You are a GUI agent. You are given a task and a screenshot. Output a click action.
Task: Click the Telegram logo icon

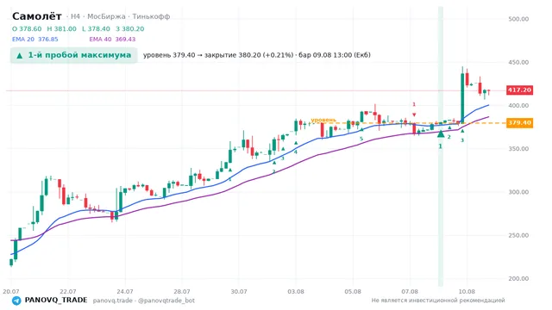pyautogui.click(x=16, y=301)
